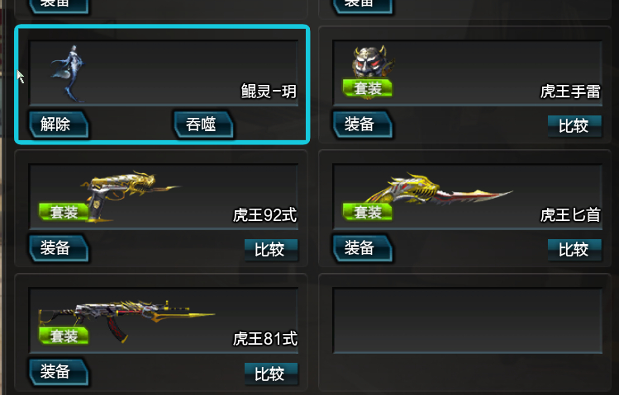Unequip 鲲灵-玥 with the 解除 button
619x395 pixels.
[58, 125]
